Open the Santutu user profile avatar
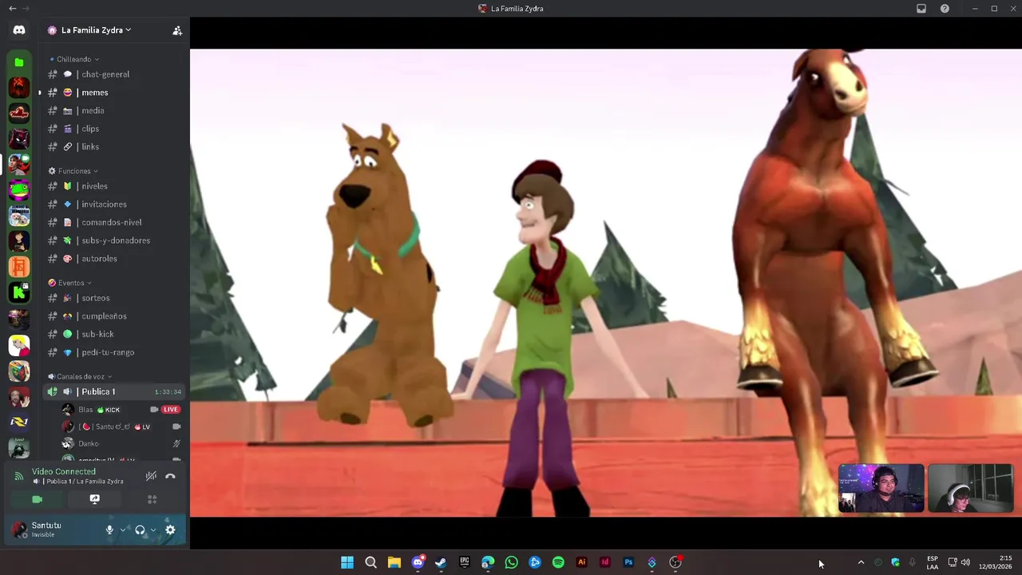The height and width of the screenshot is (575, 1022). [19, 529]
